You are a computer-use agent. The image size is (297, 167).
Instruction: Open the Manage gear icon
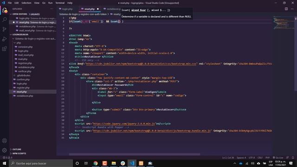[x=5, y=150]
